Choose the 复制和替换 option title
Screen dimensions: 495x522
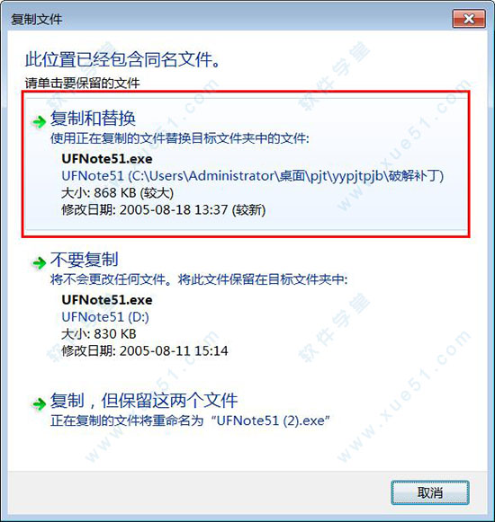93,119
